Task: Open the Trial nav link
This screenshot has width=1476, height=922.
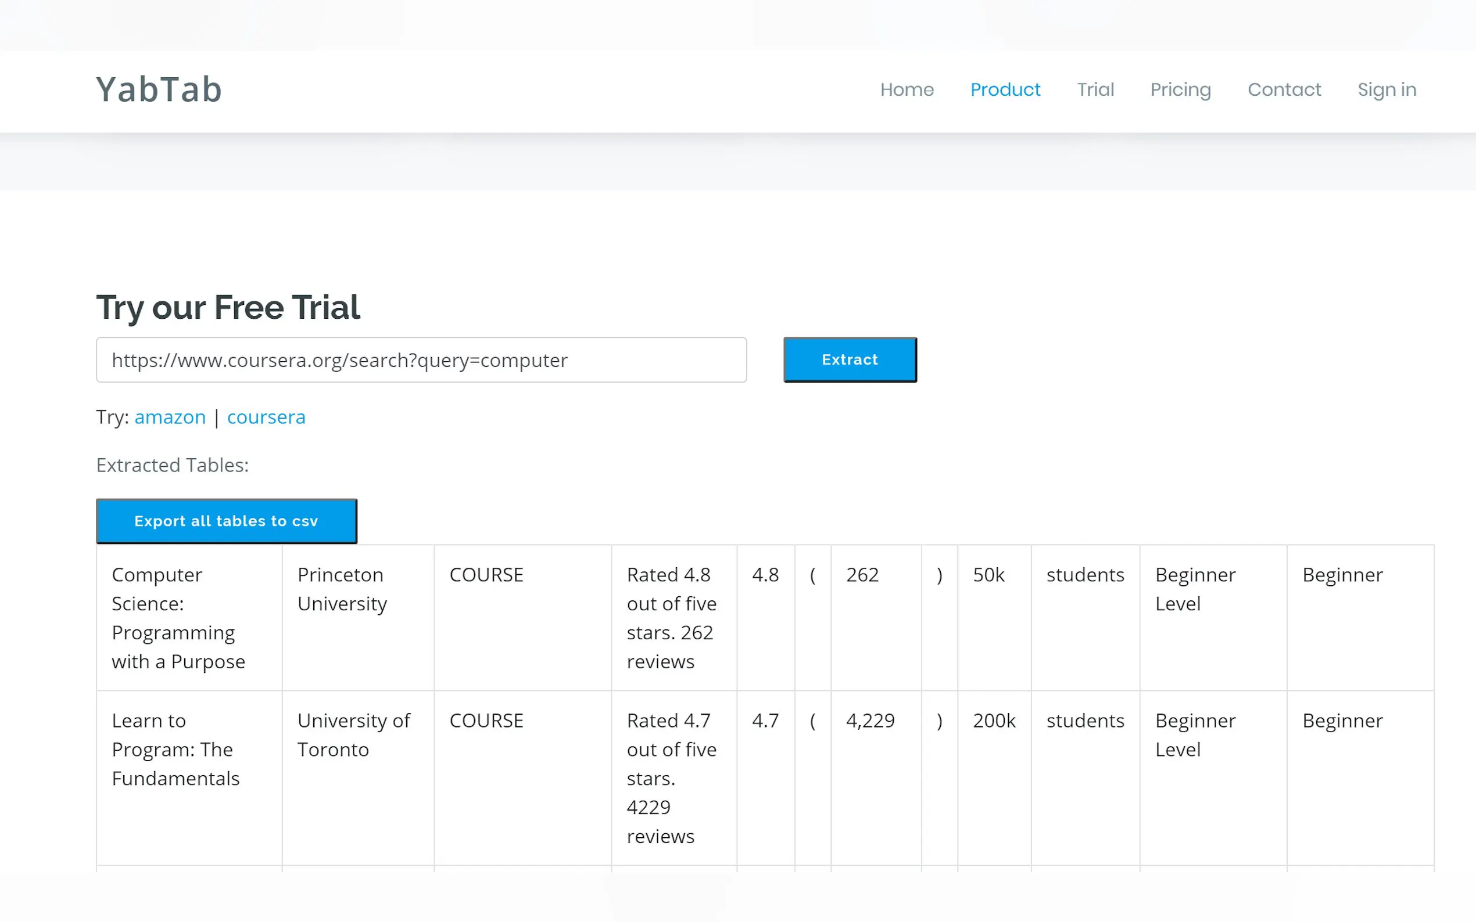Action: [x=1095, y=89]
